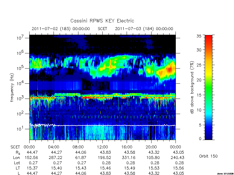Screen dimensions: 234x175
Task: Click '43.05' in the L row
Action: coord(178,173)
